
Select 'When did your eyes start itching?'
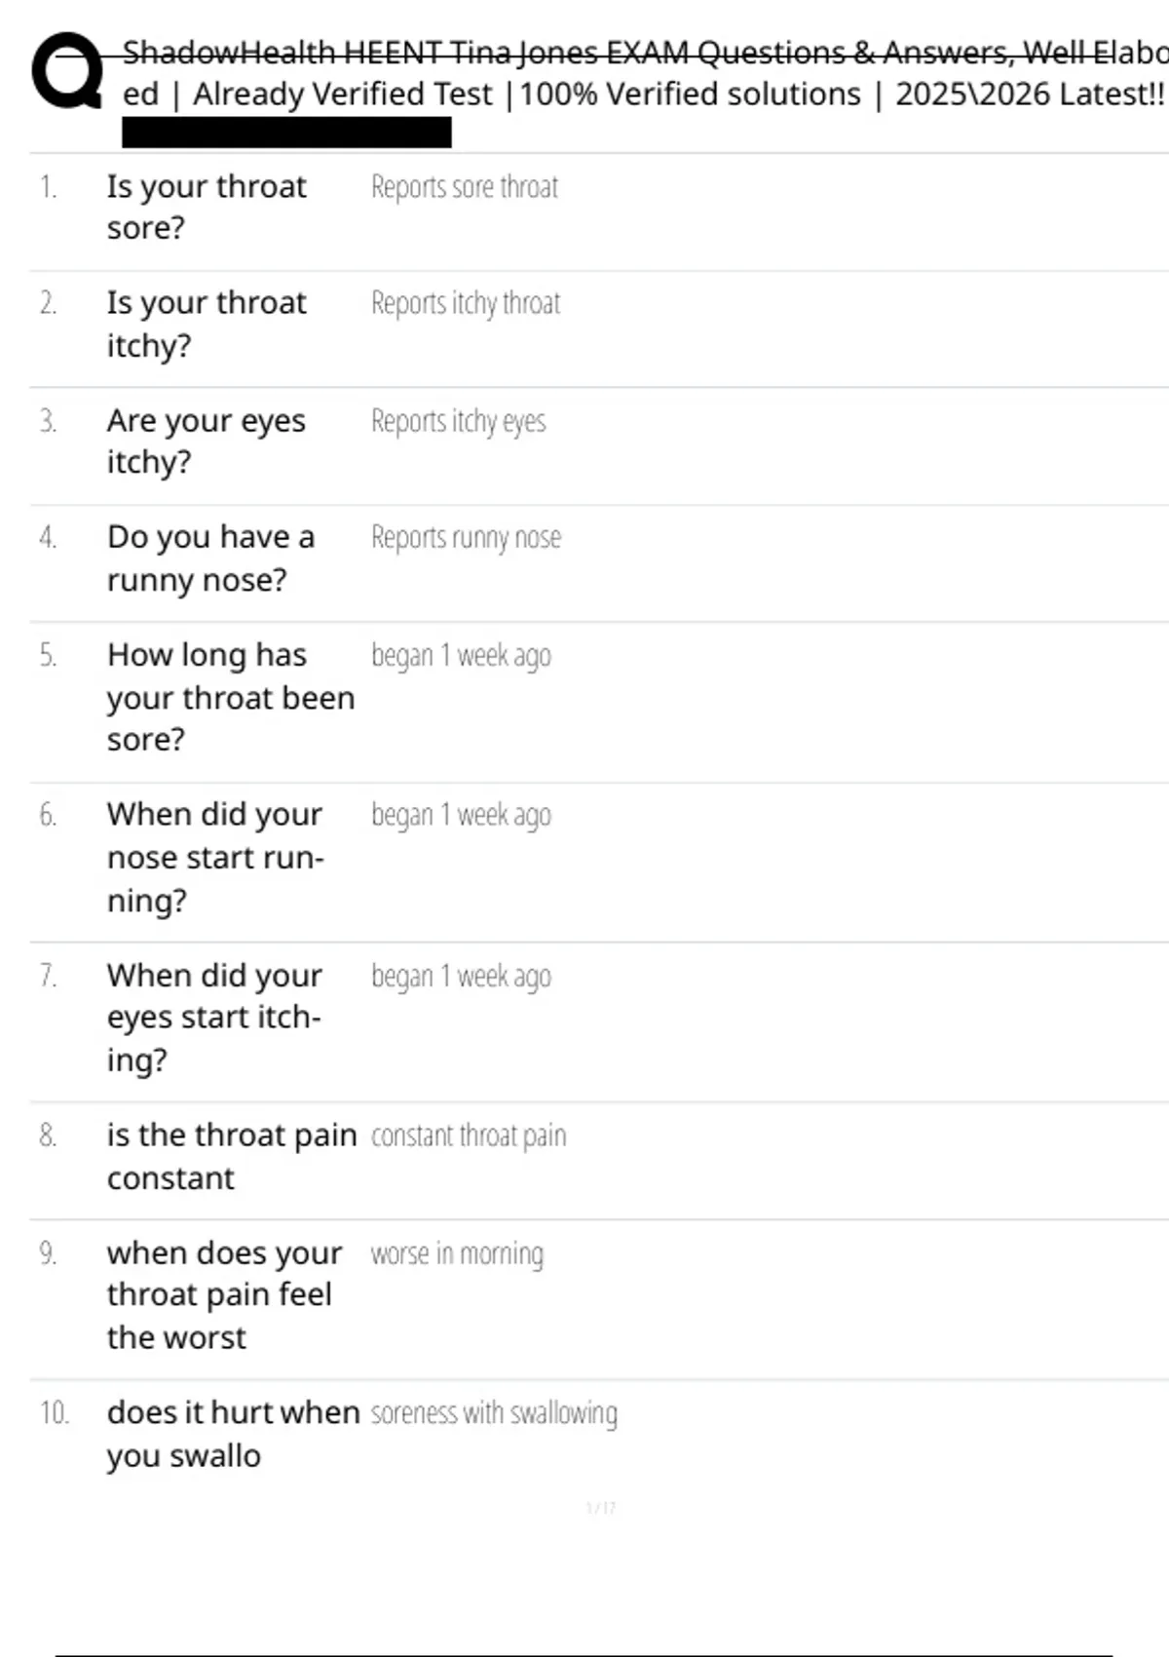(214, 1017)
